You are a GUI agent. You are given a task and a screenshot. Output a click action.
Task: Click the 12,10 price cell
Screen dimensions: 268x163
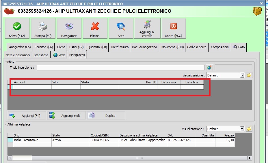(x=225, y=140)
